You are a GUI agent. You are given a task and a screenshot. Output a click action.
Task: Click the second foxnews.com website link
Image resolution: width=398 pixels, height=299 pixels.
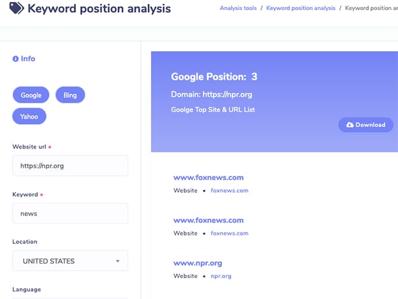(229, 233)
